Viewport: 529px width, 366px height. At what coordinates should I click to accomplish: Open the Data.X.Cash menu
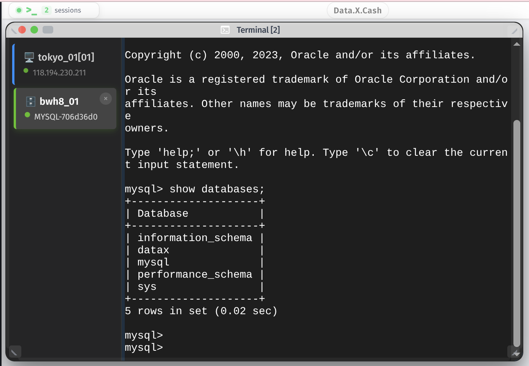click(357, 10)
